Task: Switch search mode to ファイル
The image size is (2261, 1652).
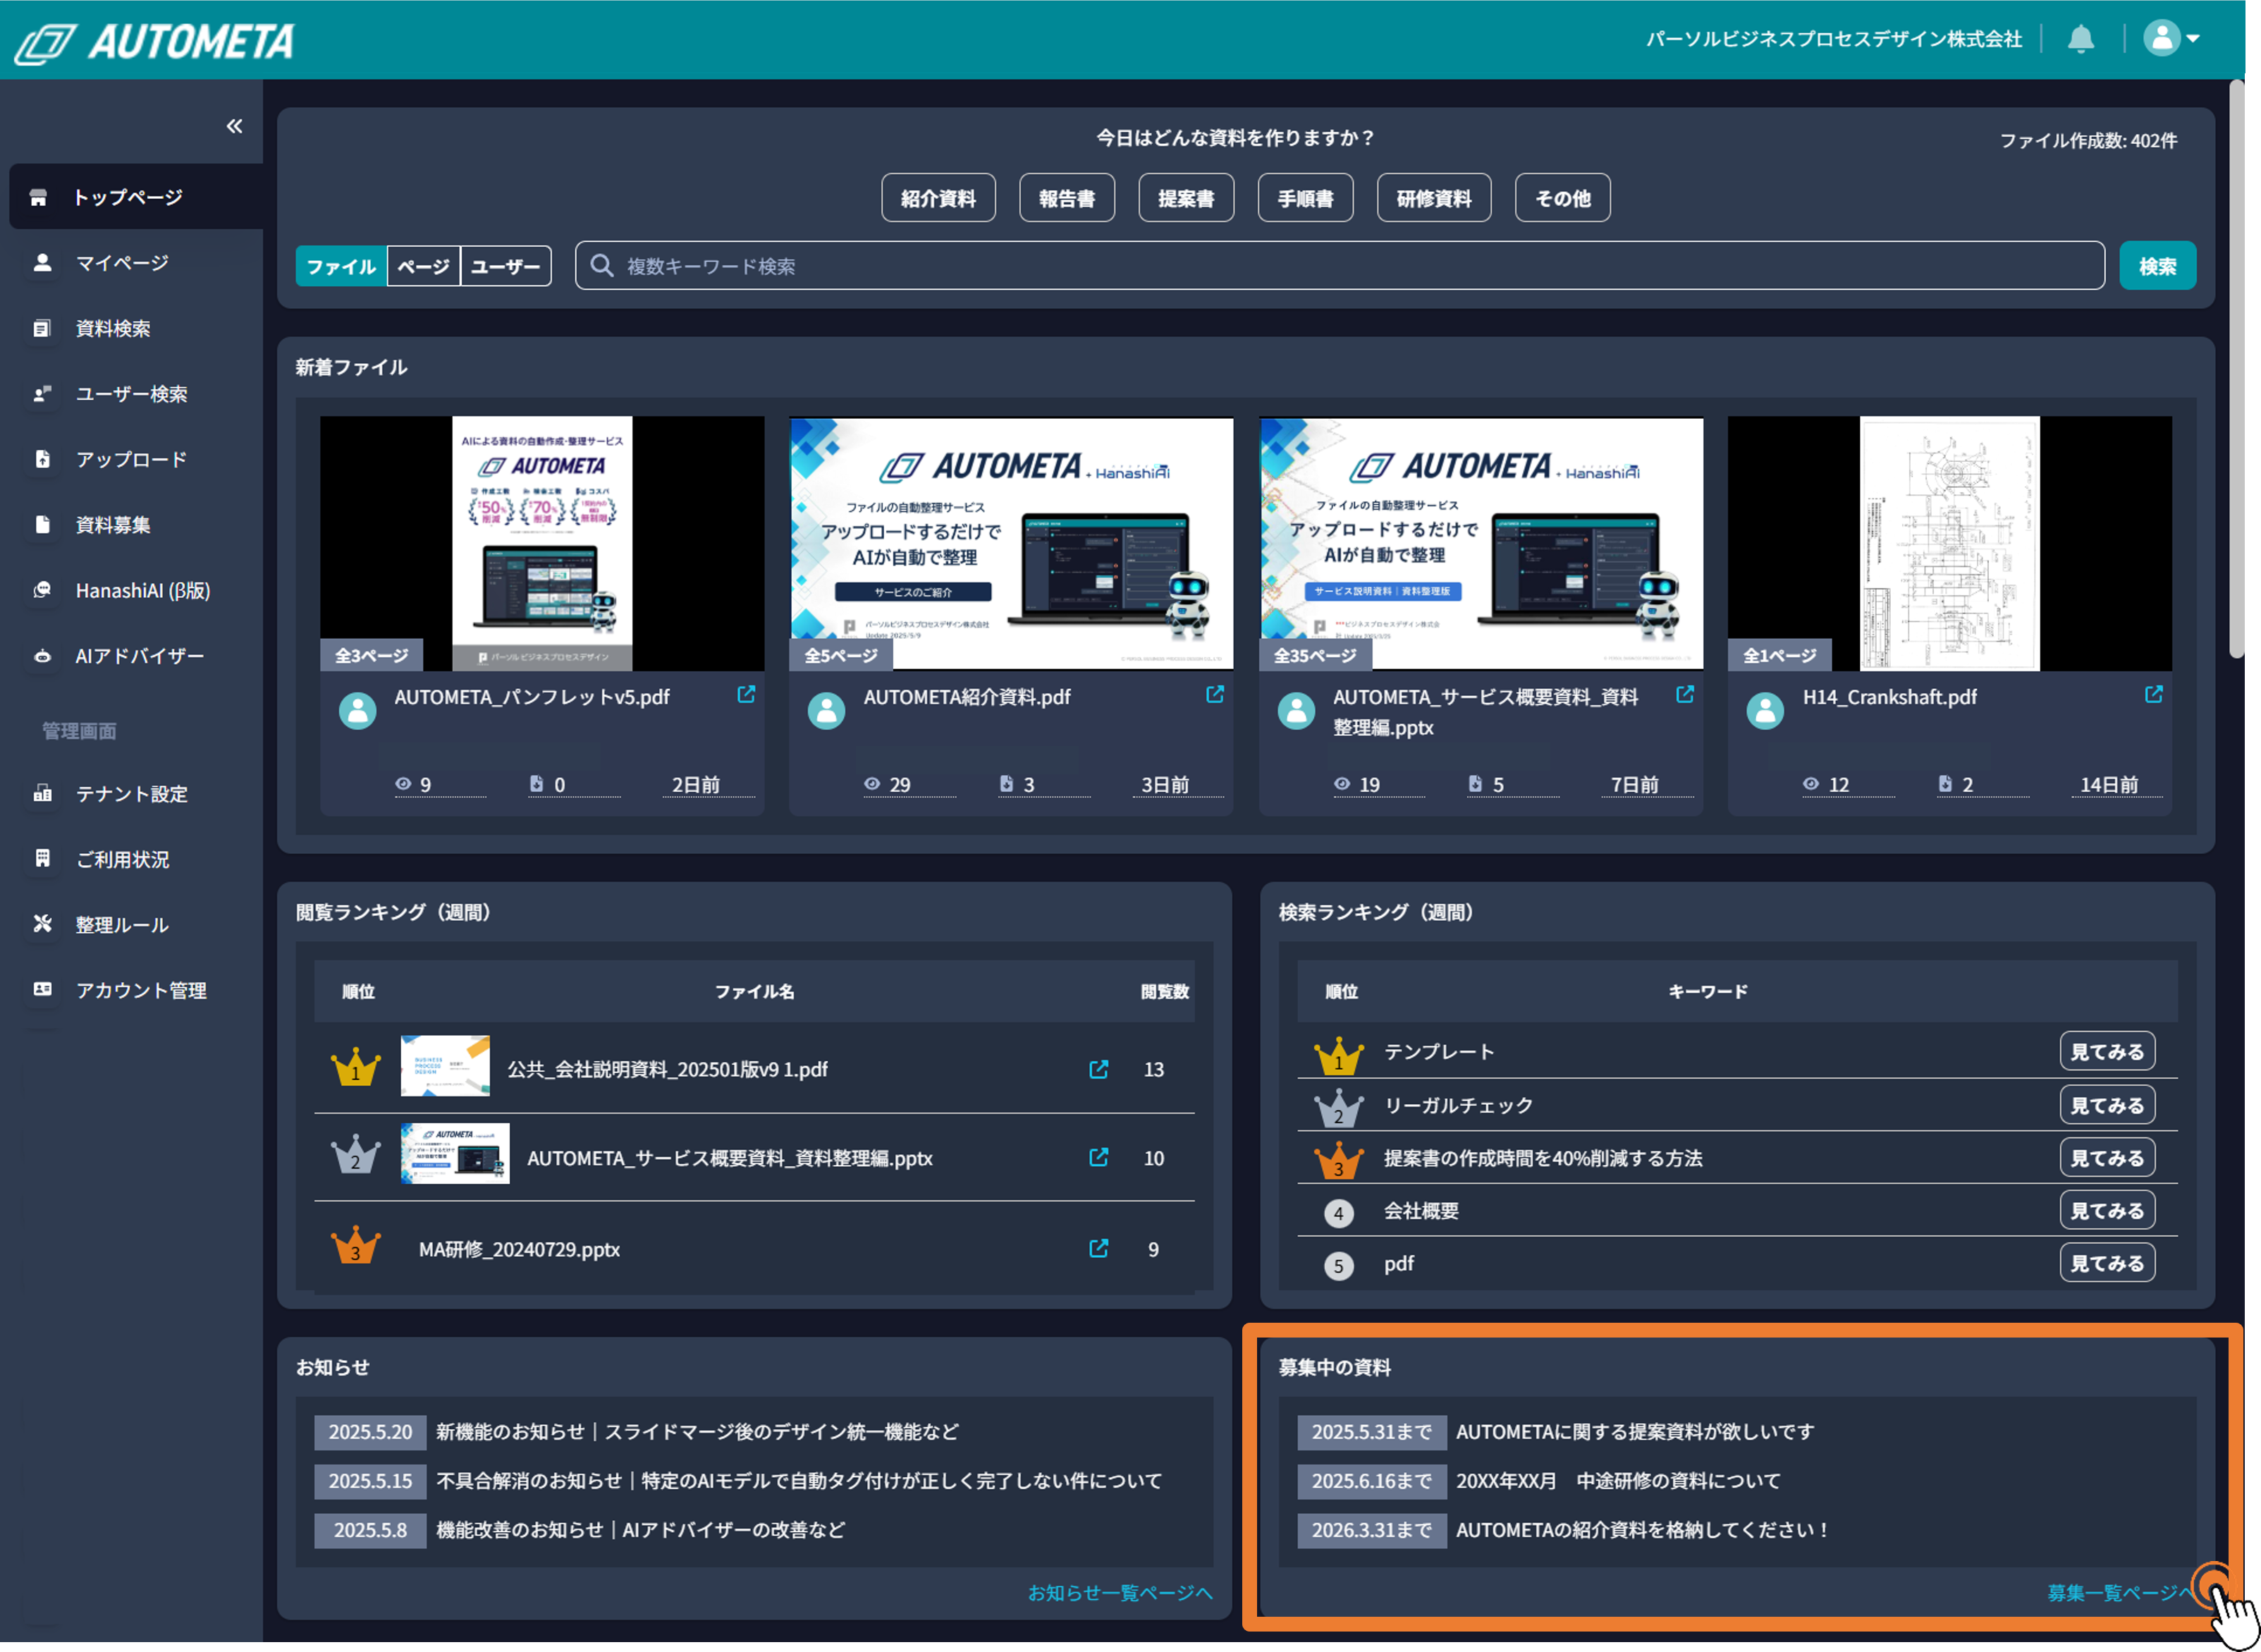Action: (341, 266)
